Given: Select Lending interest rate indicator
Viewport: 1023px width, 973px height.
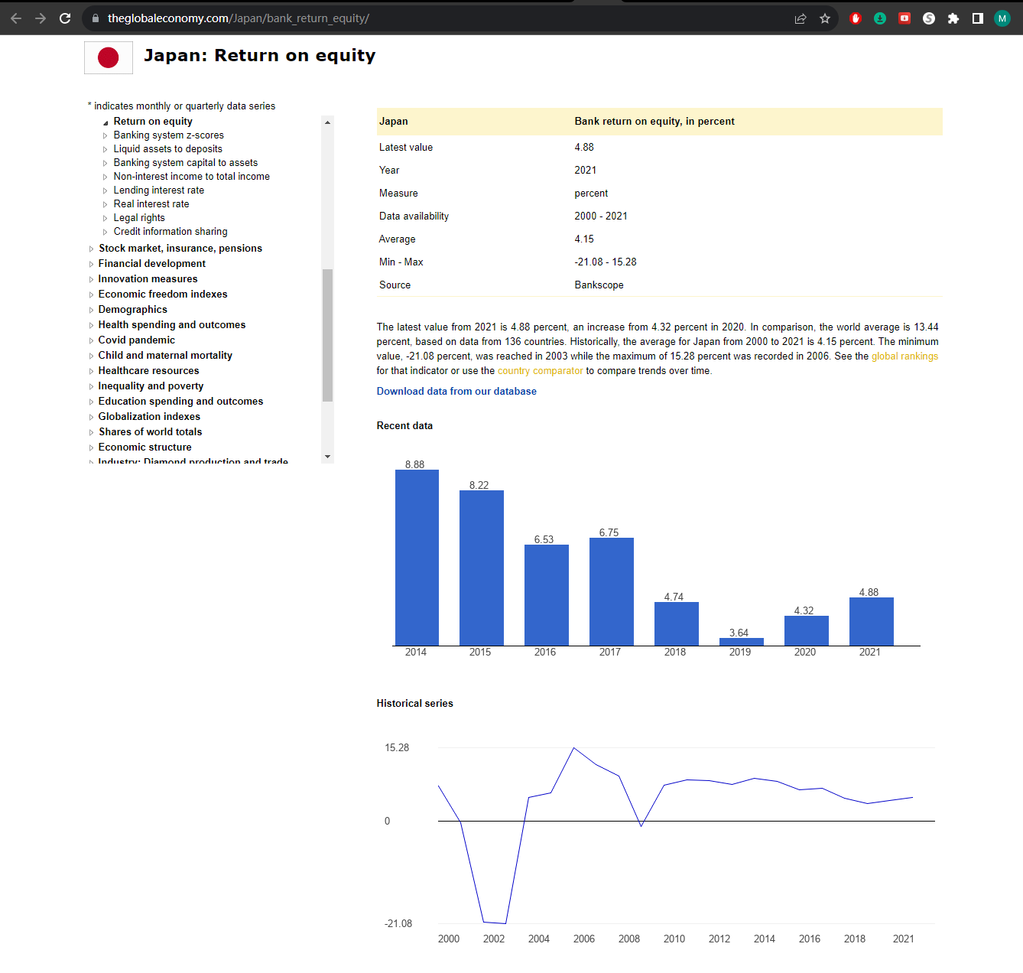Looking at the screenshot, I should click(158, 190).
